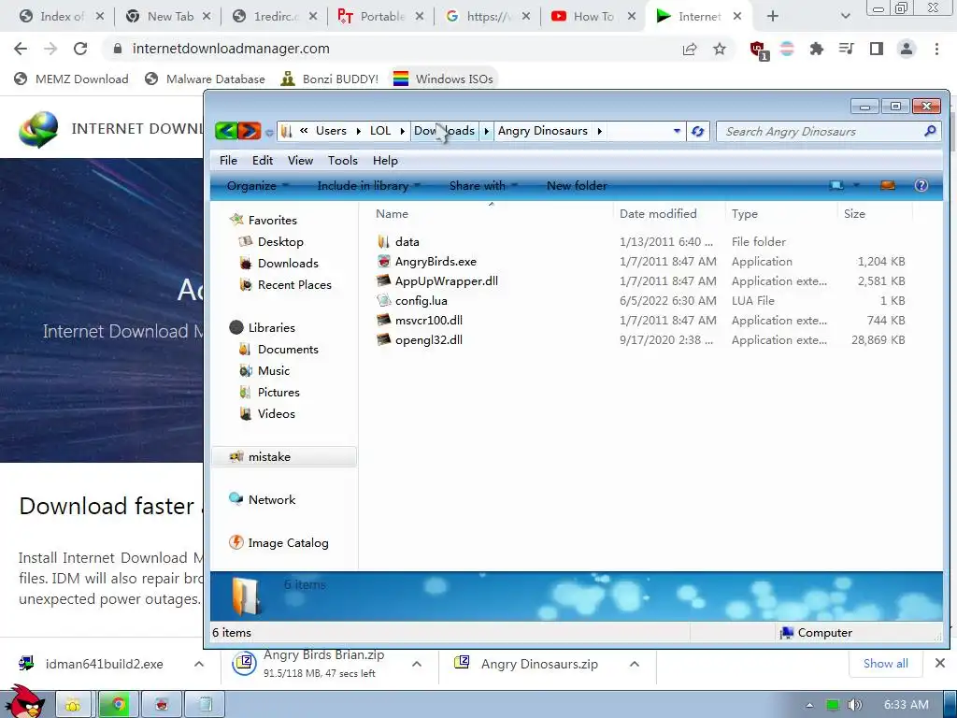Click the change view icon
Image resolution: width=957 pixels, height=718 pixels.
click(836, 186)
